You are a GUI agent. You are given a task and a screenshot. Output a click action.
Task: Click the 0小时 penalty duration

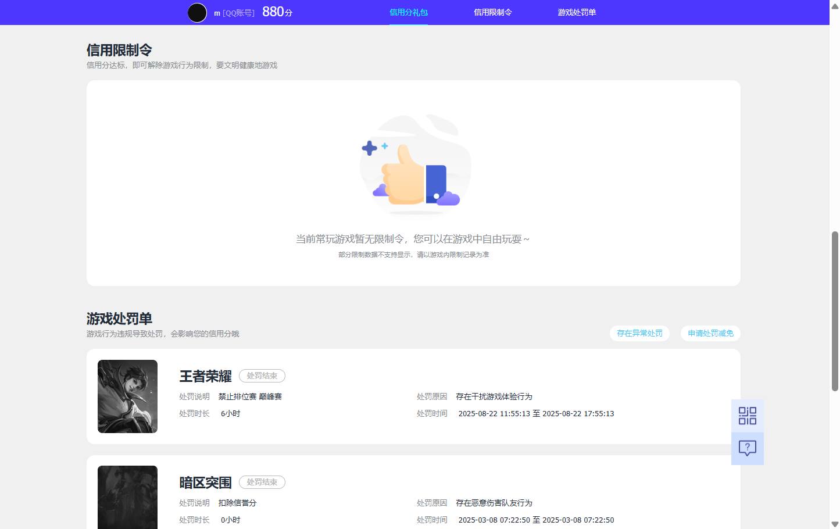[x=230, y=520]
